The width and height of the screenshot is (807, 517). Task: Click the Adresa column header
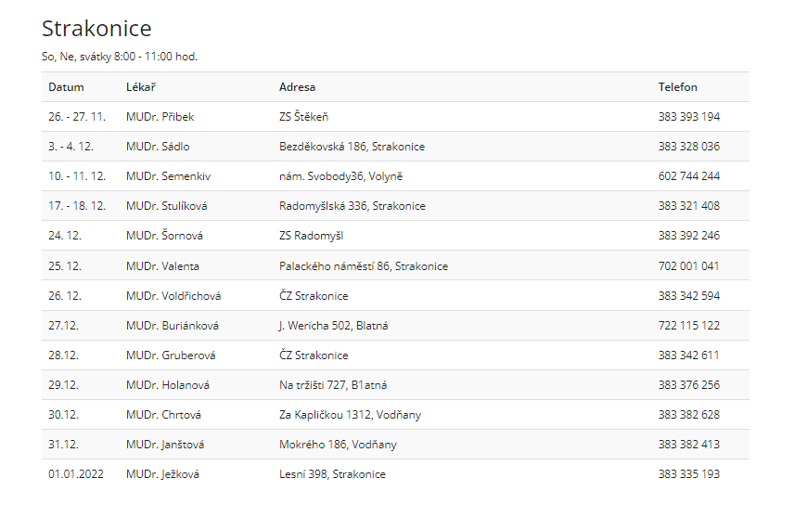pyautogui.click(x=297, y=87)
